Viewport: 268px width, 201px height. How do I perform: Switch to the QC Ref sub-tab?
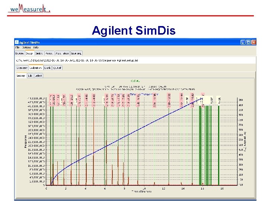[x=57, y=68]
